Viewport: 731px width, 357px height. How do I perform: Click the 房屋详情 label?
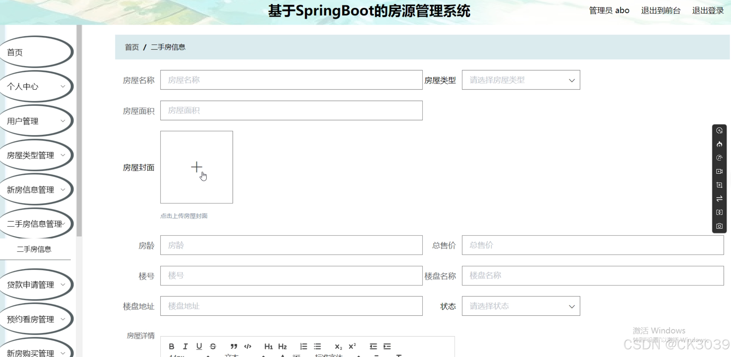tap(140, 336)
